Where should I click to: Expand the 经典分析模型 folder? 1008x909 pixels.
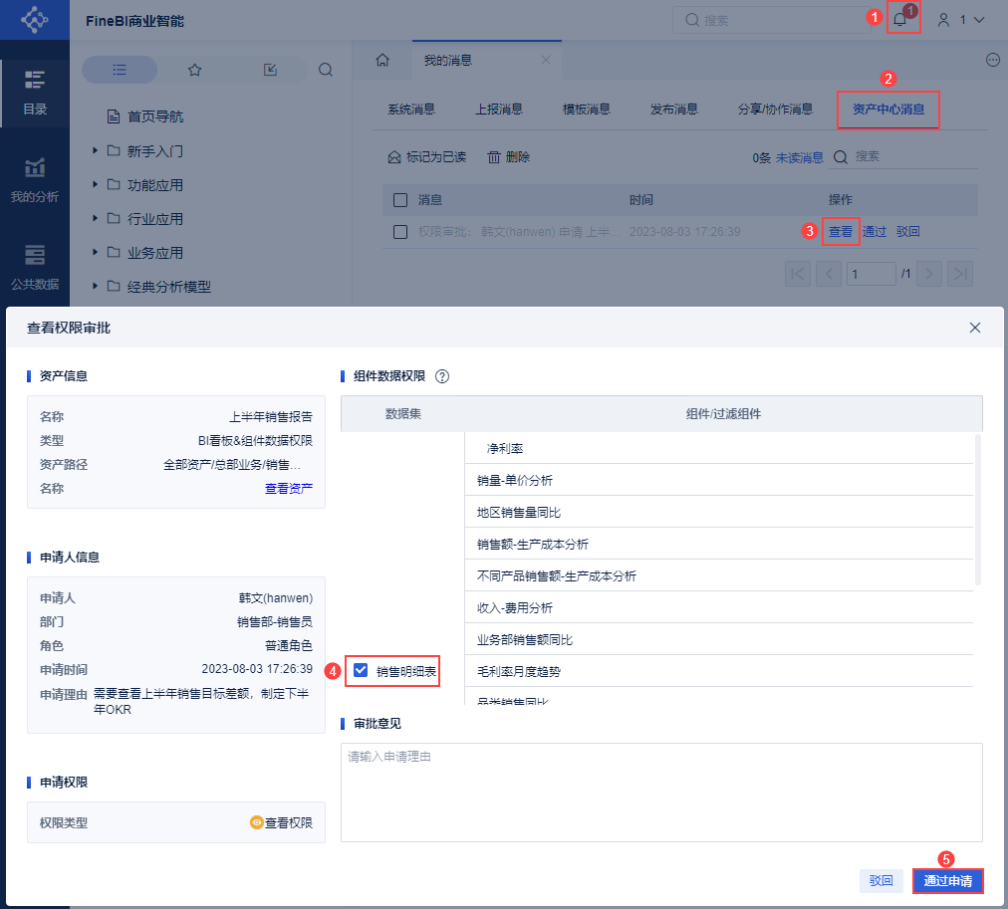96,287
